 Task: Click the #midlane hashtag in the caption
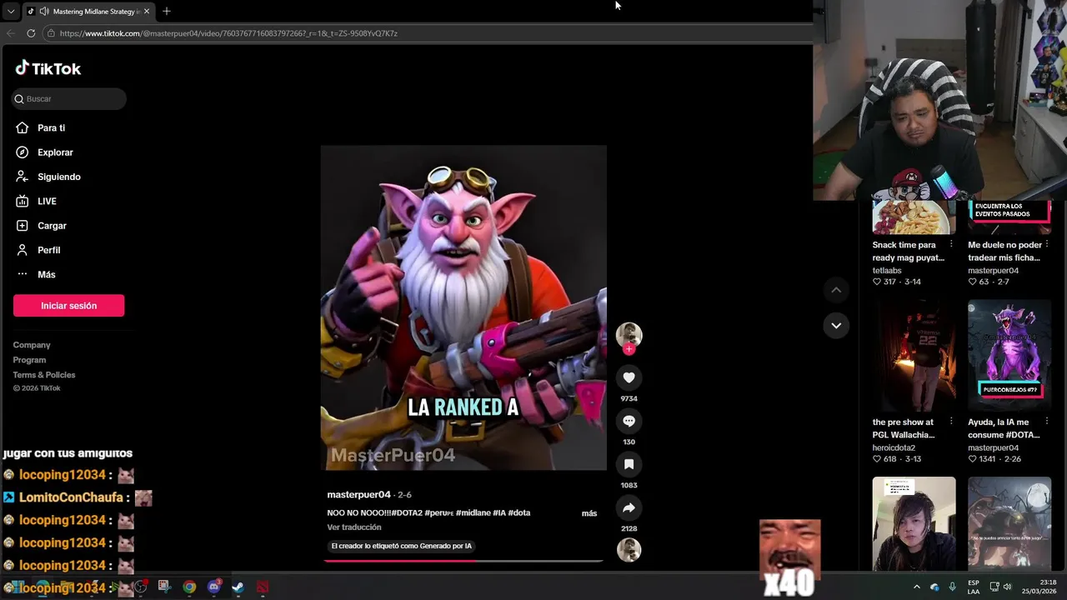(473, 512)
